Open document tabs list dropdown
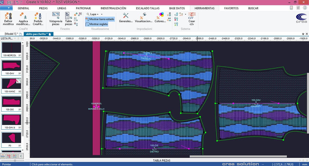 click(x=303, y=34)
